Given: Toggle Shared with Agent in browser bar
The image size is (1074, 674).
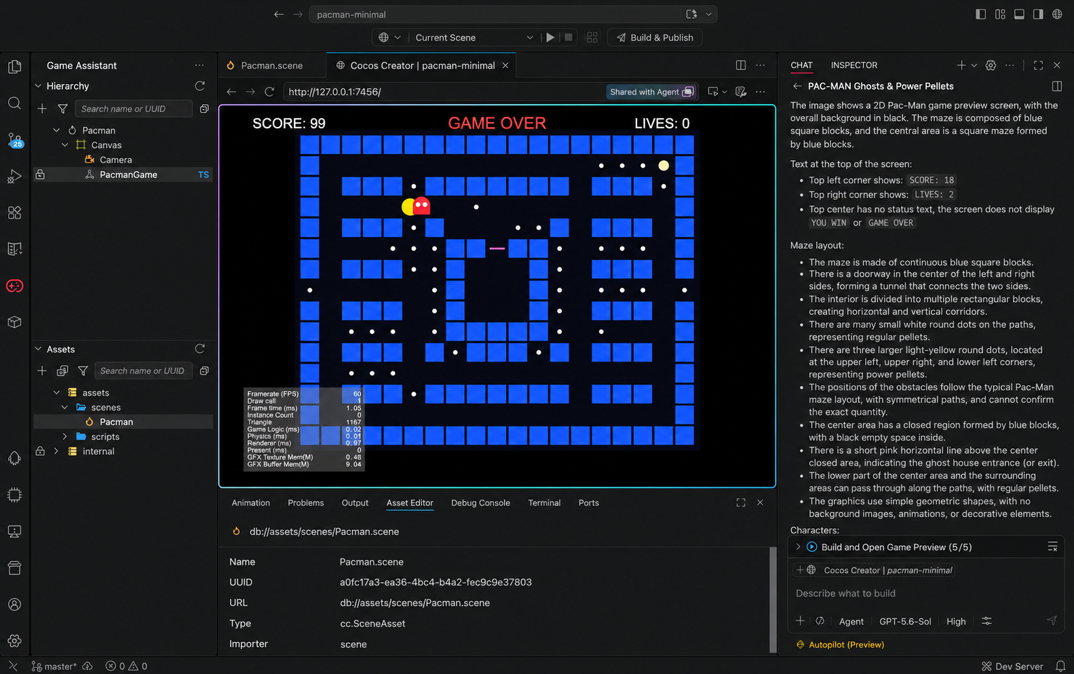Looking at the screenshot, I should coord(651,92).
